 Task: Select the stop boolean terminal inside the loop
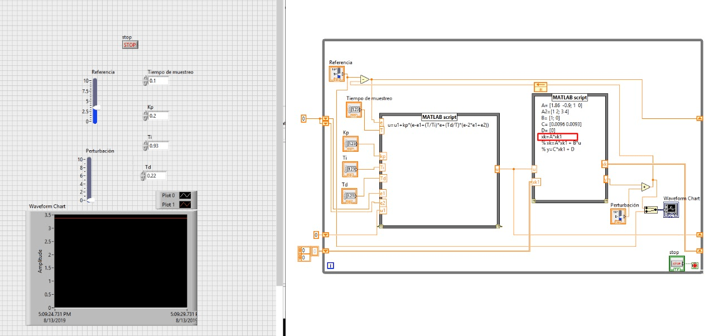coord(676,263)
